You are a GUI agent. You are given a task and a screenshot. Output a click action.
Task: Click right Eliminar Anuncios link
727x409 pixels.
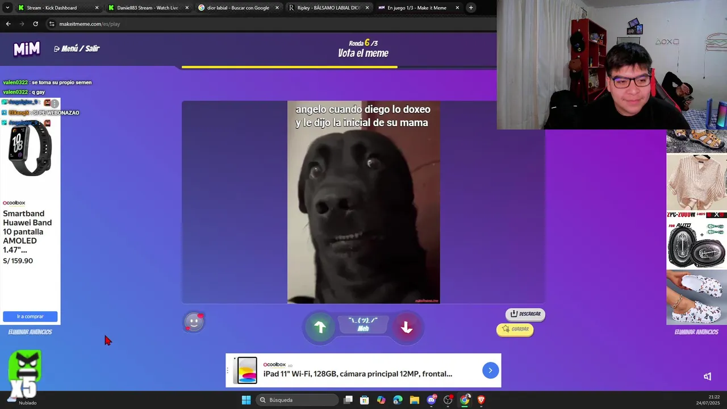696,332
